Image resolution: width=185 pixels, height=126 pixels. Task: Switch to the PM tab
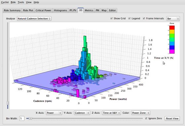tap(97, 10)
